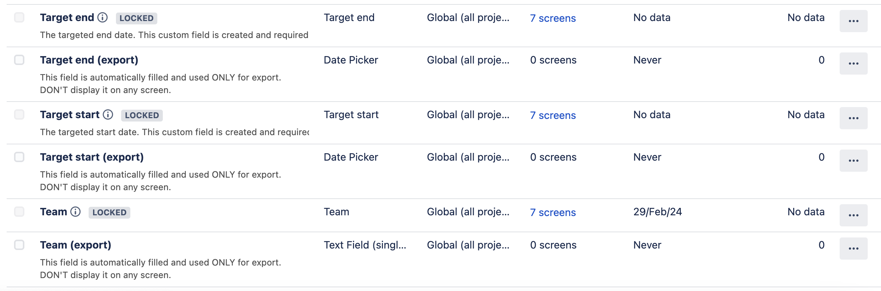Open the 7 screens link for Target start
Image resolution: width=881 pixels, height=291 pixels.
pyautogui.click(x=553, y=115)
